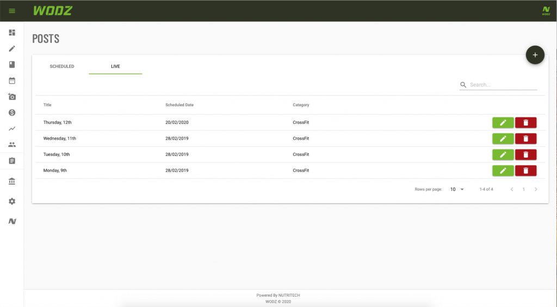Click the WODZ logo in header
557x307 pixels.
[x=53, y=11]
